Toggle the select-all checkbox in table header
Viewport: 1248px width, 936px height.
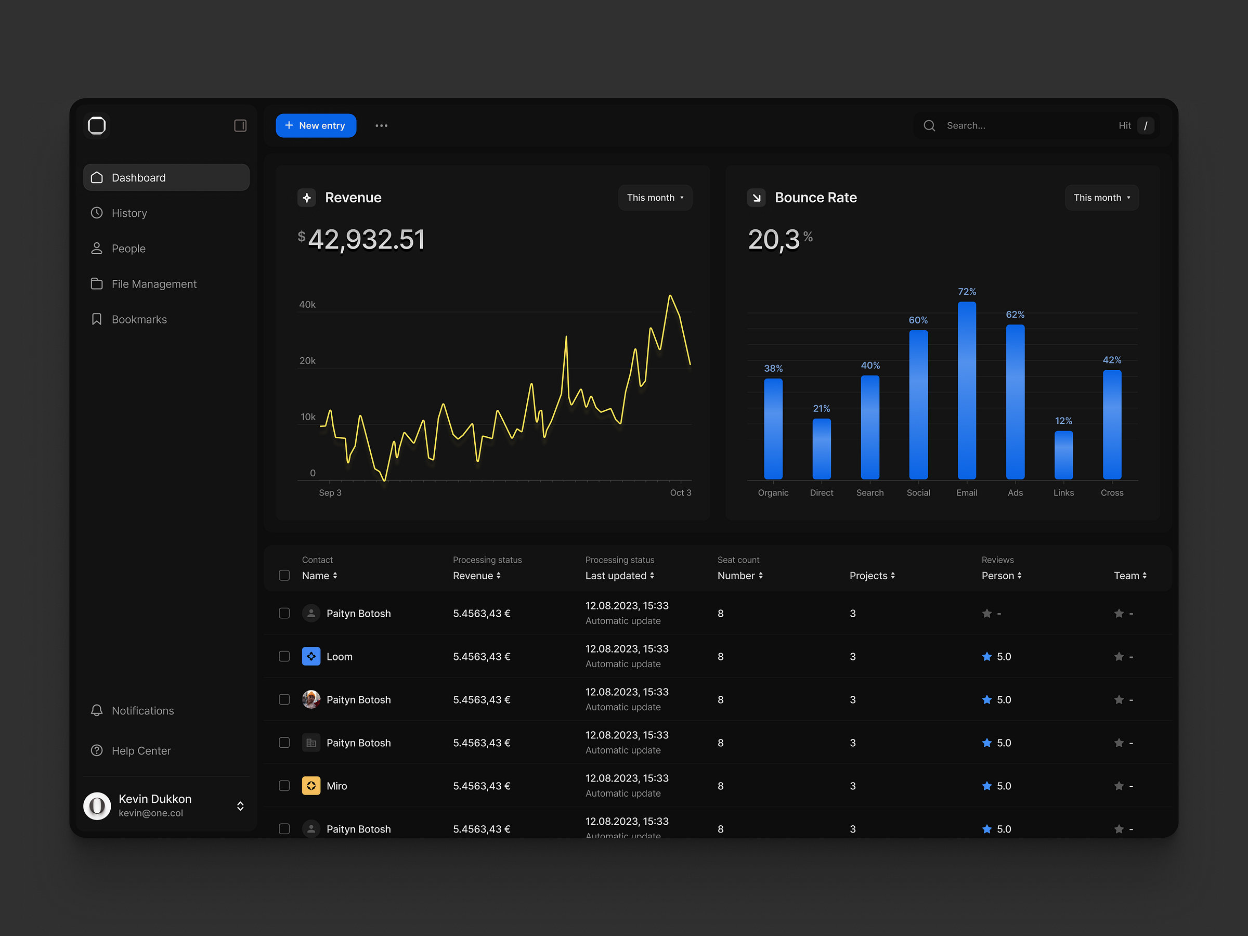(x=284, y=575)
